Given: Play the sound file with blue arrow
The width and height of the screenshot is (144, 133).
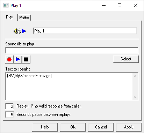Looking at the screenshot, I should point(18,59).
